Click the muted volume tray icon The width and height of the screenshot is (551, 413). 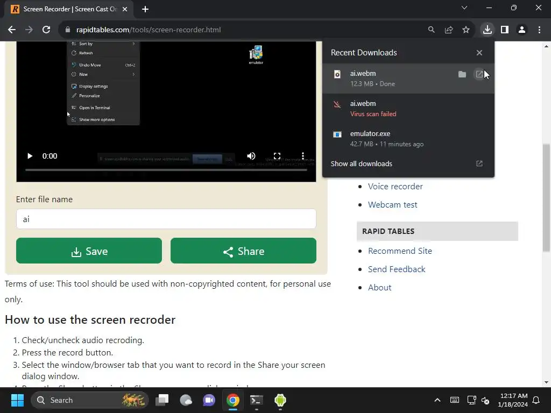point(485,400)
